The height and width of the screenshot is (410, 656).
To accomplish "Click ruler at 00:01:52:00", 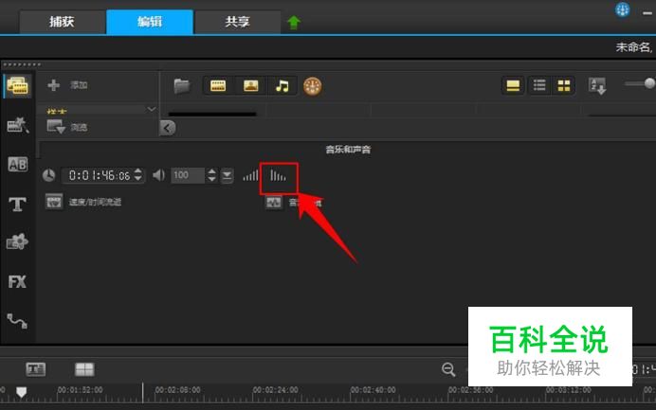I will click(80, 390).
